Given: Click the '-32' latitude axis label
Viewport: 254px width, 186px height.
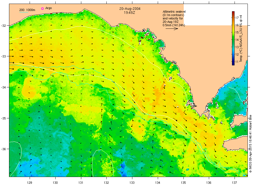Looking at the screenshot, I should [x=3, y=26].
